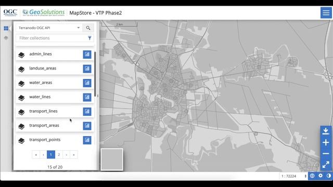Viewport: 333px width, 187px height.
Task: Click the background map thumbnail selector
Action: 112,159
